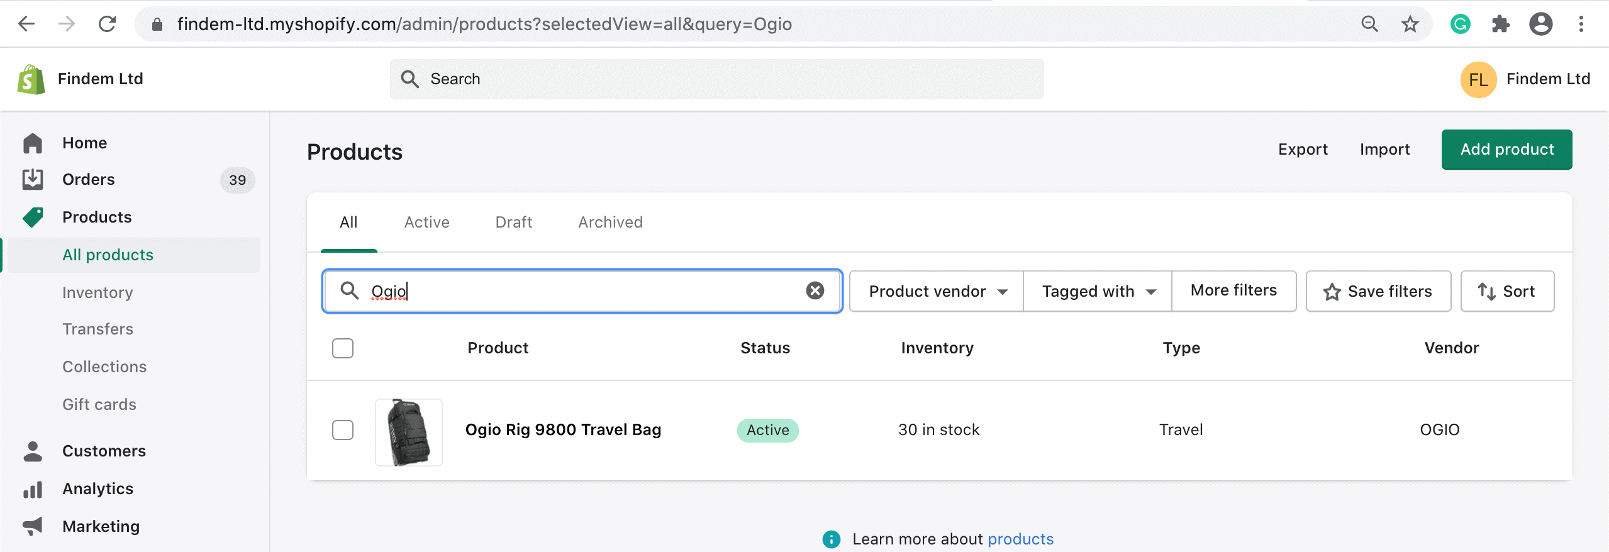
Task: Click the Inventory column header
Action: coord(937,348)
